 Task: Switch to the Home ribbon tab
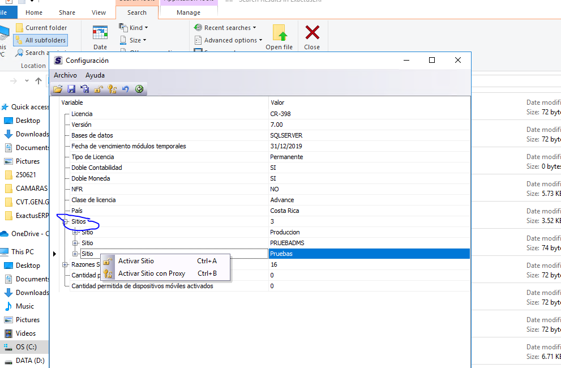[34, 12]
